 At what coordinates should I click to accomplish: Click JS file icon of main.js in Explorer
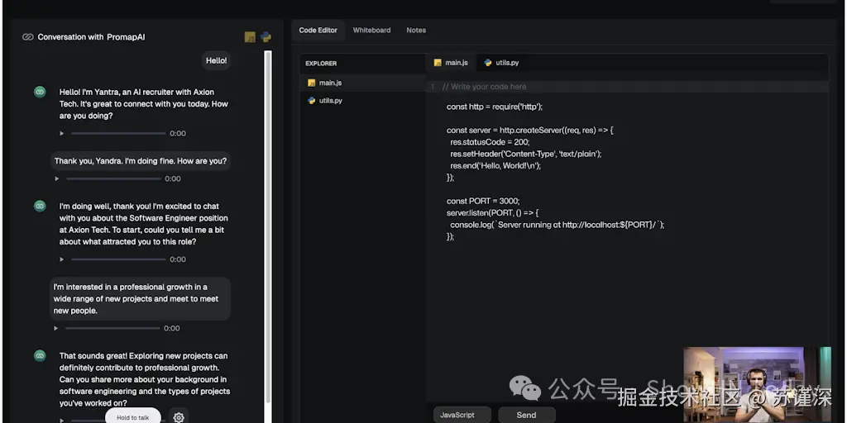pyautogui.click(x=311, y=83)
